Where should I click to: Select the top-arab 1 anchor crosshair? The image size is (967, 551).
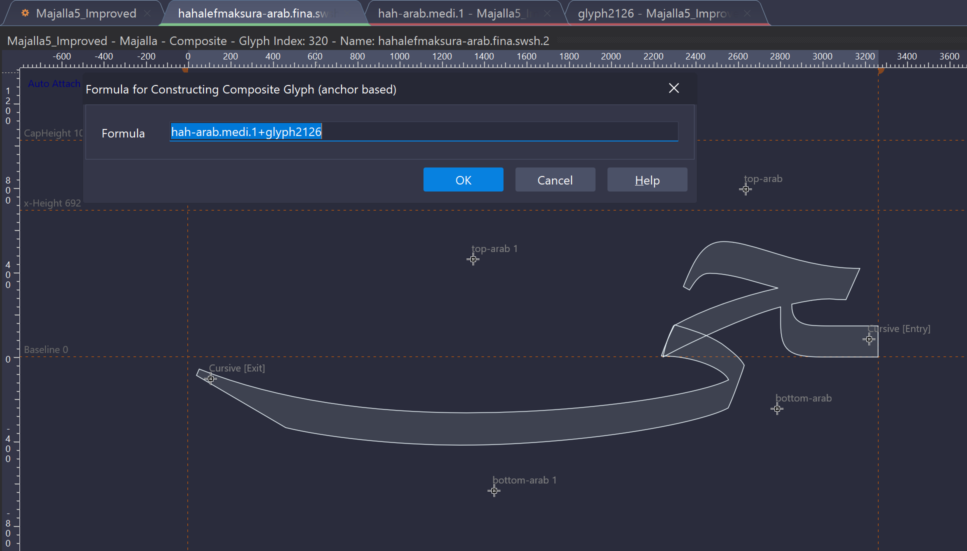click(x=473, y=259)
